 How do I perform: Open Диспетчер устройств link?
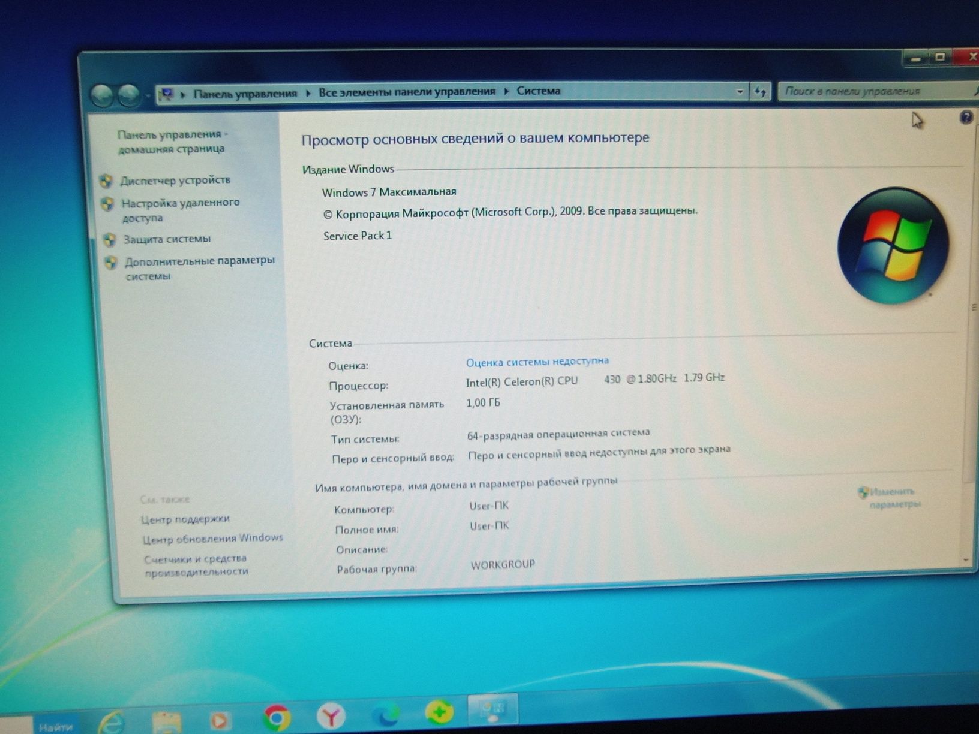175,180
